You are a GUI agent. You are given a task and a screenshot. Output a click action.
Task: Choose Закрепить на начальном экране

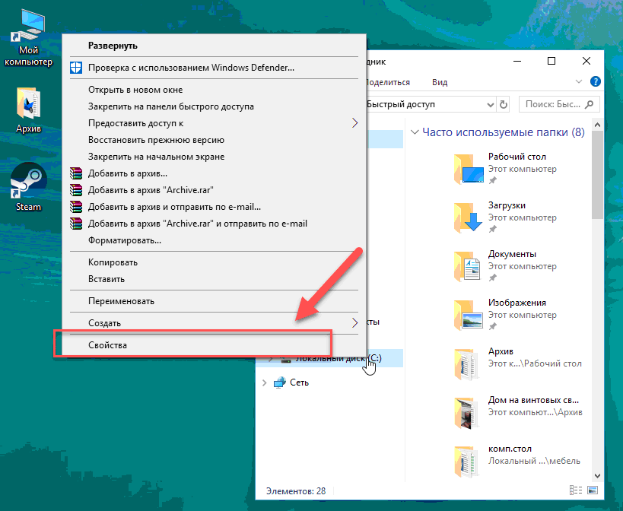215,157
